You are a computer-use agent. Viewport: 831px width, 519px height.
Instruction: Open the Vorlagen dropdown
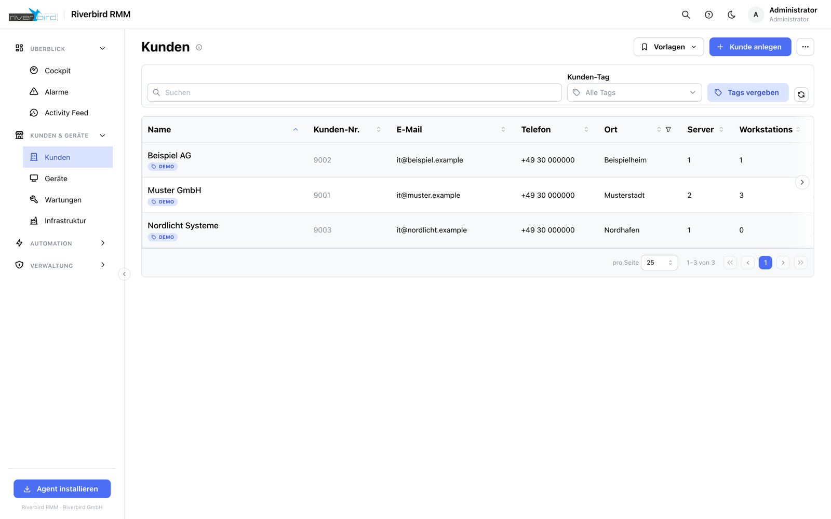[668, 47]
